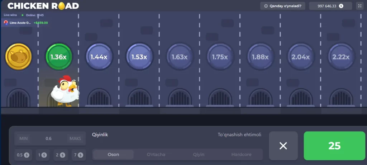367x165 pixels.
Task: Toggle fullscreen mode icon
Action: point(359,6)
